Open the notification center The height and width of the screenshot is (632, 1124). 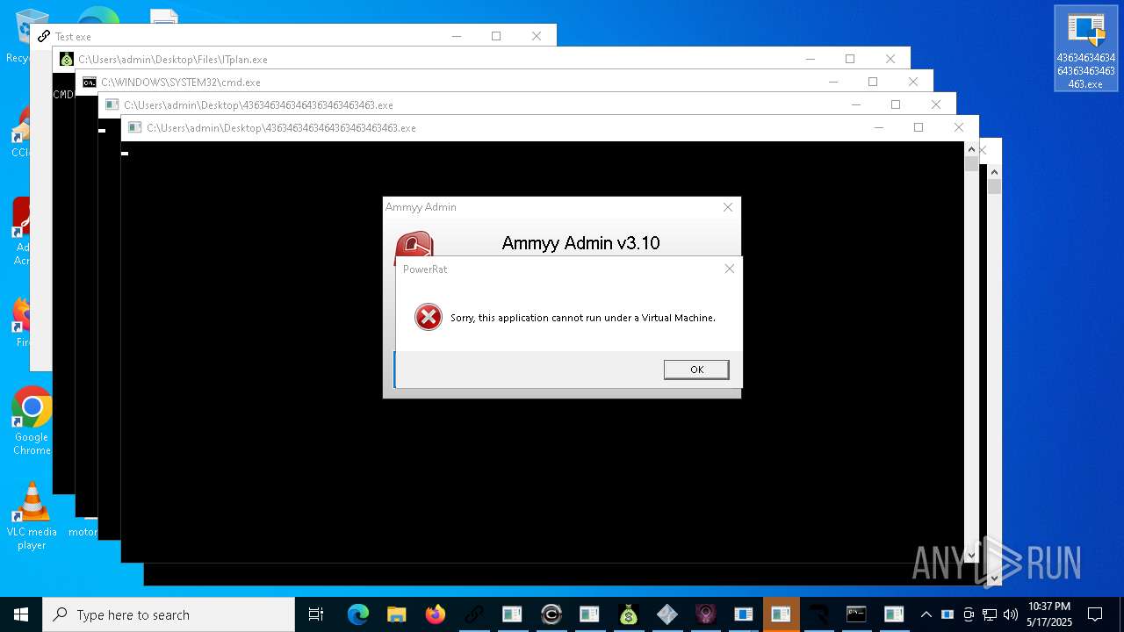point(1095,614)
